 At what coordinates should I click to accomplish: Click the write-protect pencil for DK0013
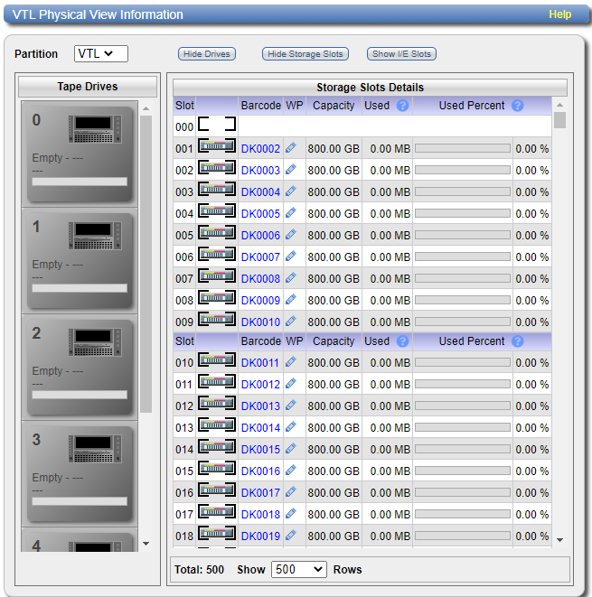pyautogui.click(x=291, y=406)
